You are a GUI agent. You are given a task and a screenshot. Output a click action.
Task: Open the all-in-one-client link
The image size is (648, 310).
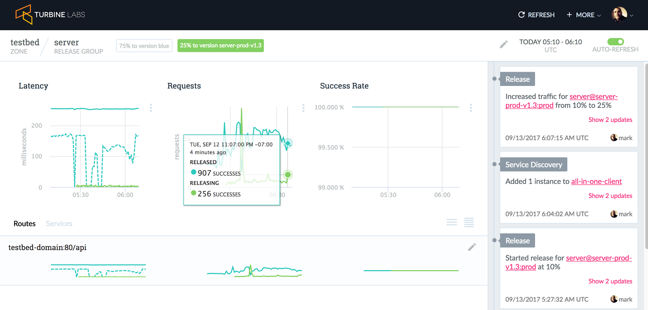coord(597,182)
